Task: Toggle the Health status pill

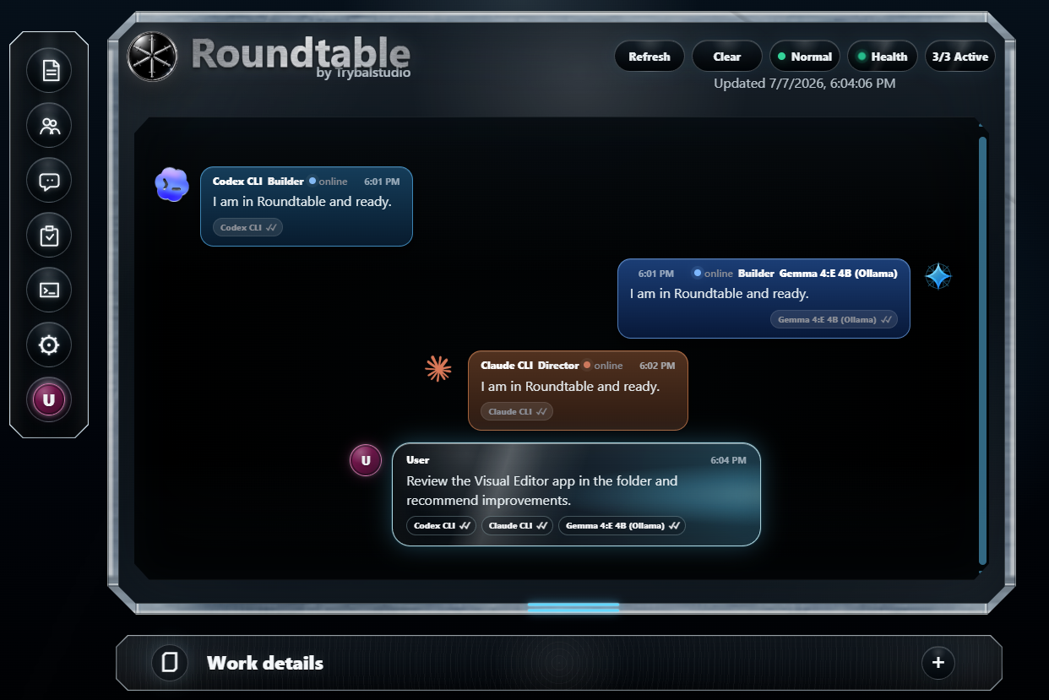Action: click(x=883, y=57)
